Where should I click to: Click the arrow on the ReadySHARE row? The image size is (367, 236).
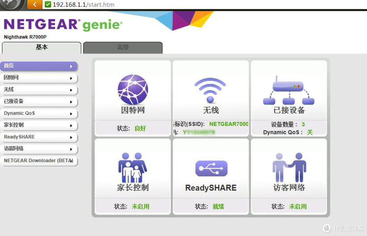point(71,137)
